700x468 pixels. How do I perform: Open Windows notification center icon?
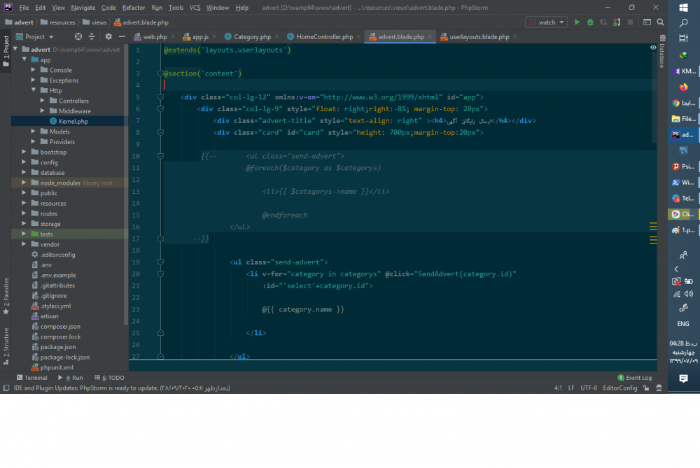(683, 378)
